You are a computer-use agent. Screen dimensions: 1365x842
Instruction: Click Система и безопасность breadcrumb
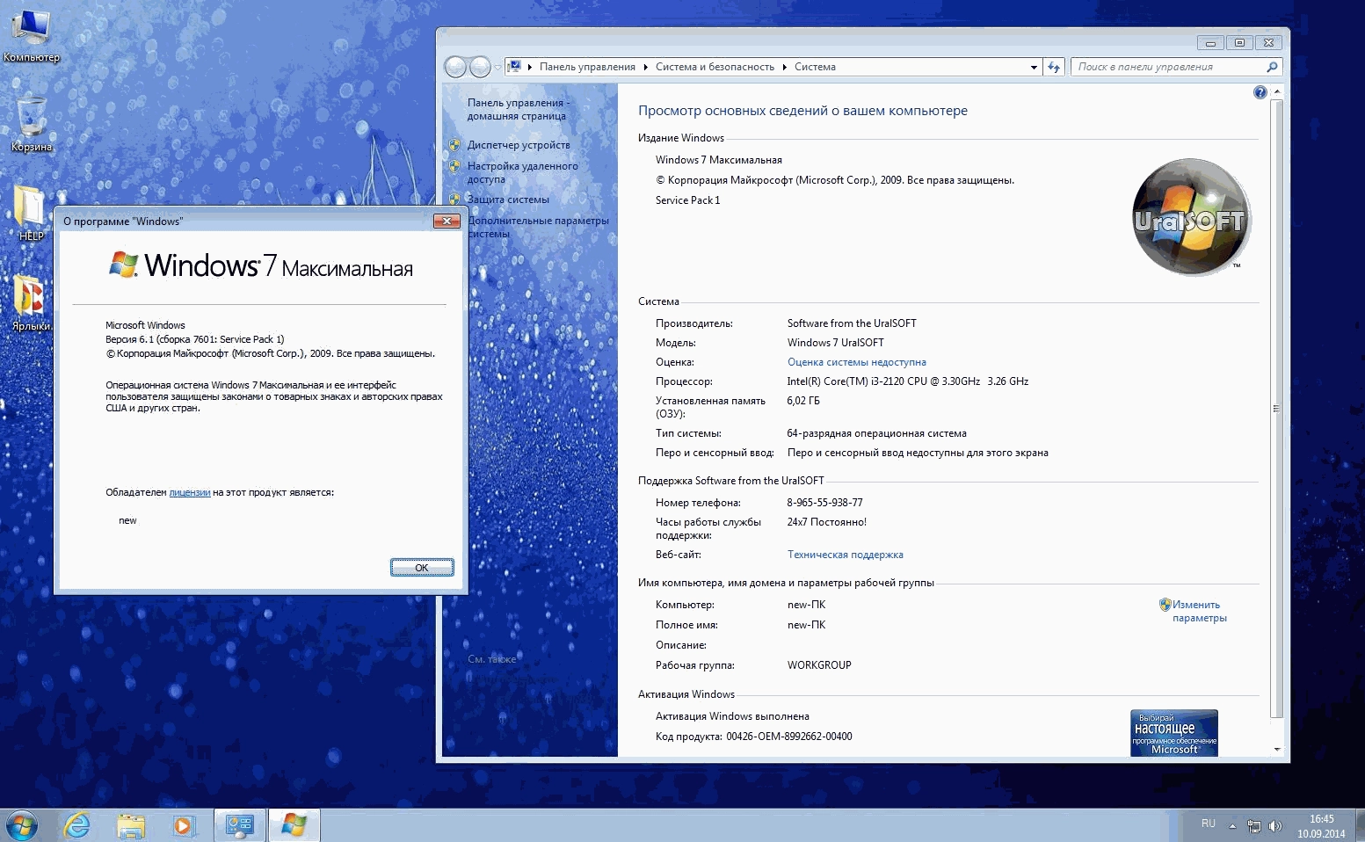tap(715, 67)
